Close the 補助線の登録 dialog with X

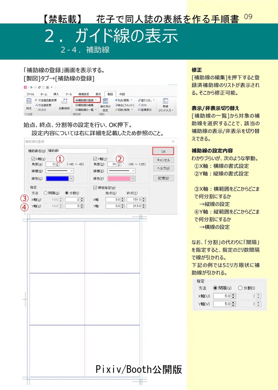point(173,141)
